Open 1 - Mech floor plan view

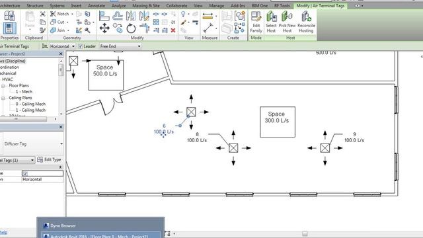pyautogui.click(x=24, y=92)
